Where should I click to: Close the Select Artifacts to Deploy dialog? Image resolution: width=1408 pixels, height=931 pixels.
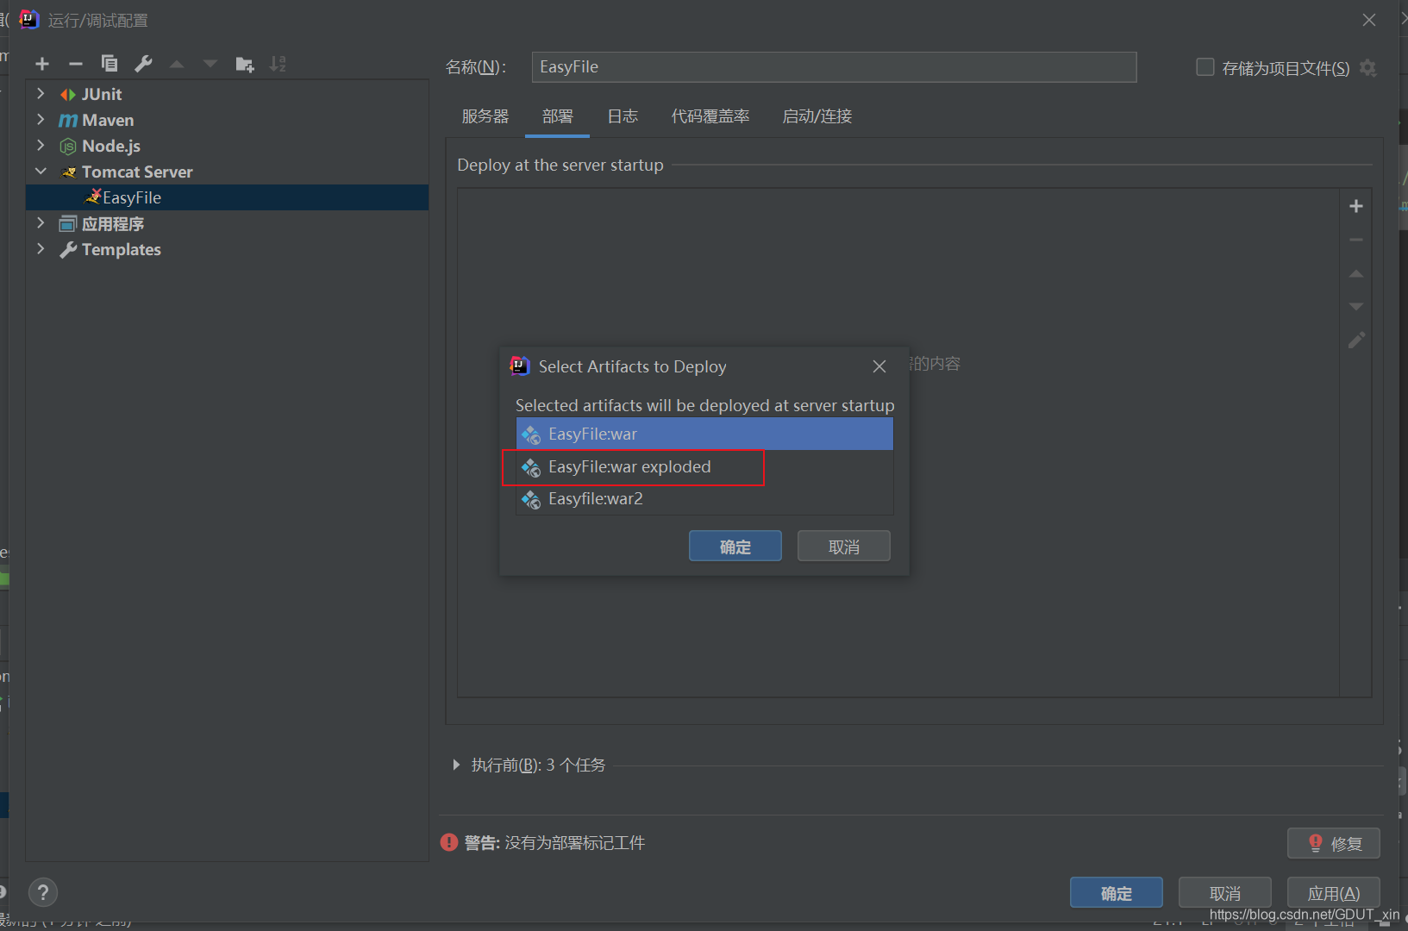tap(879, 366)
